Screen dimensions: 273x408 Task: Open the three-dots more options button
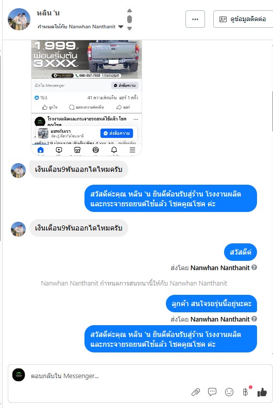pos(195,19)
